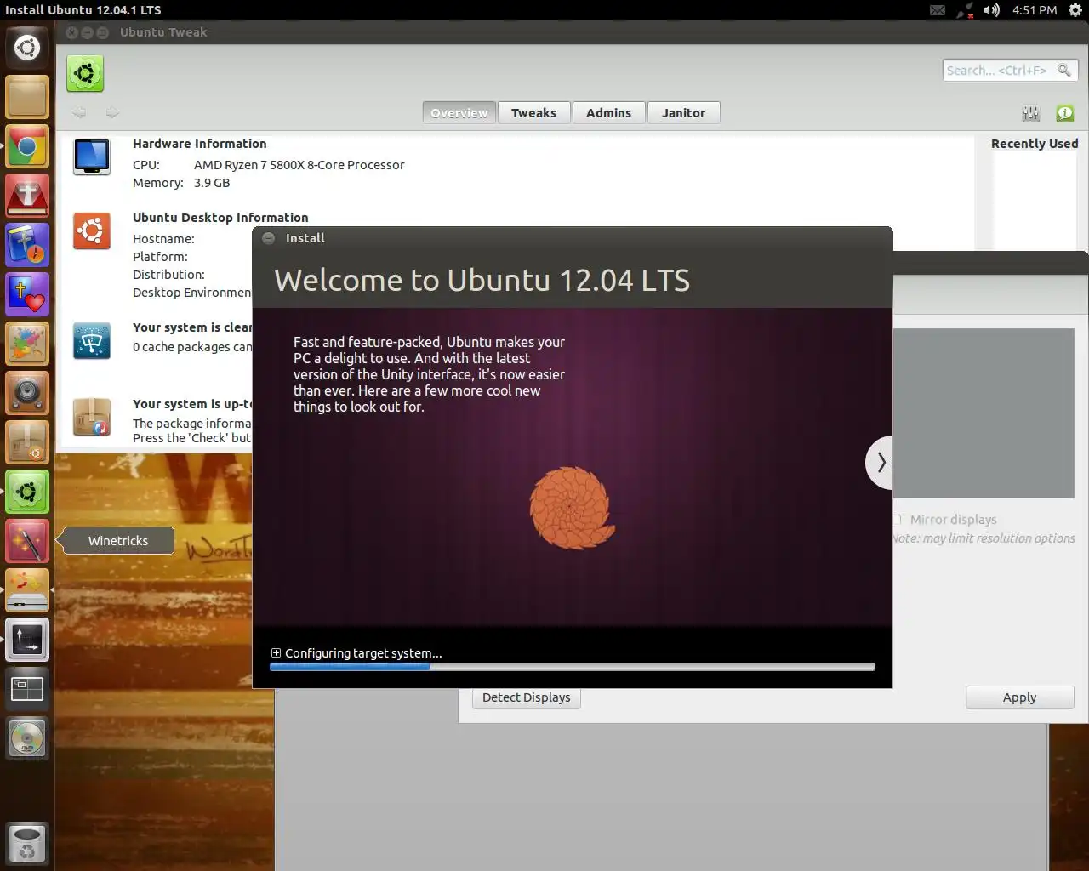Switch to the Tweaks tab

tap(534, 113)
